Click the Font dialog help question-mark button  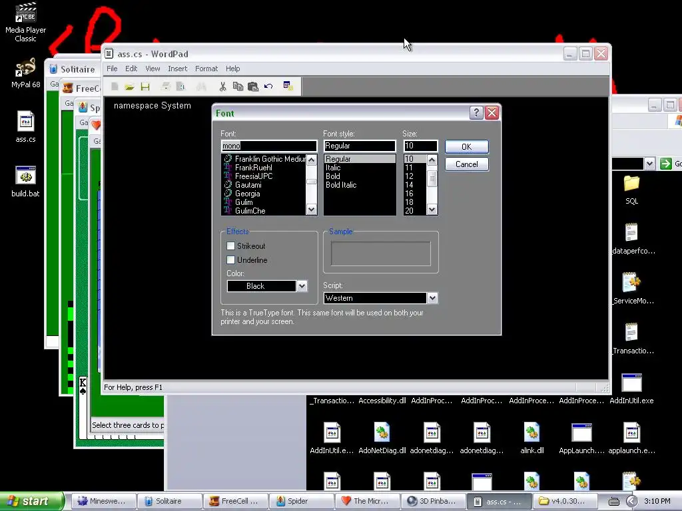coord(476,113)
